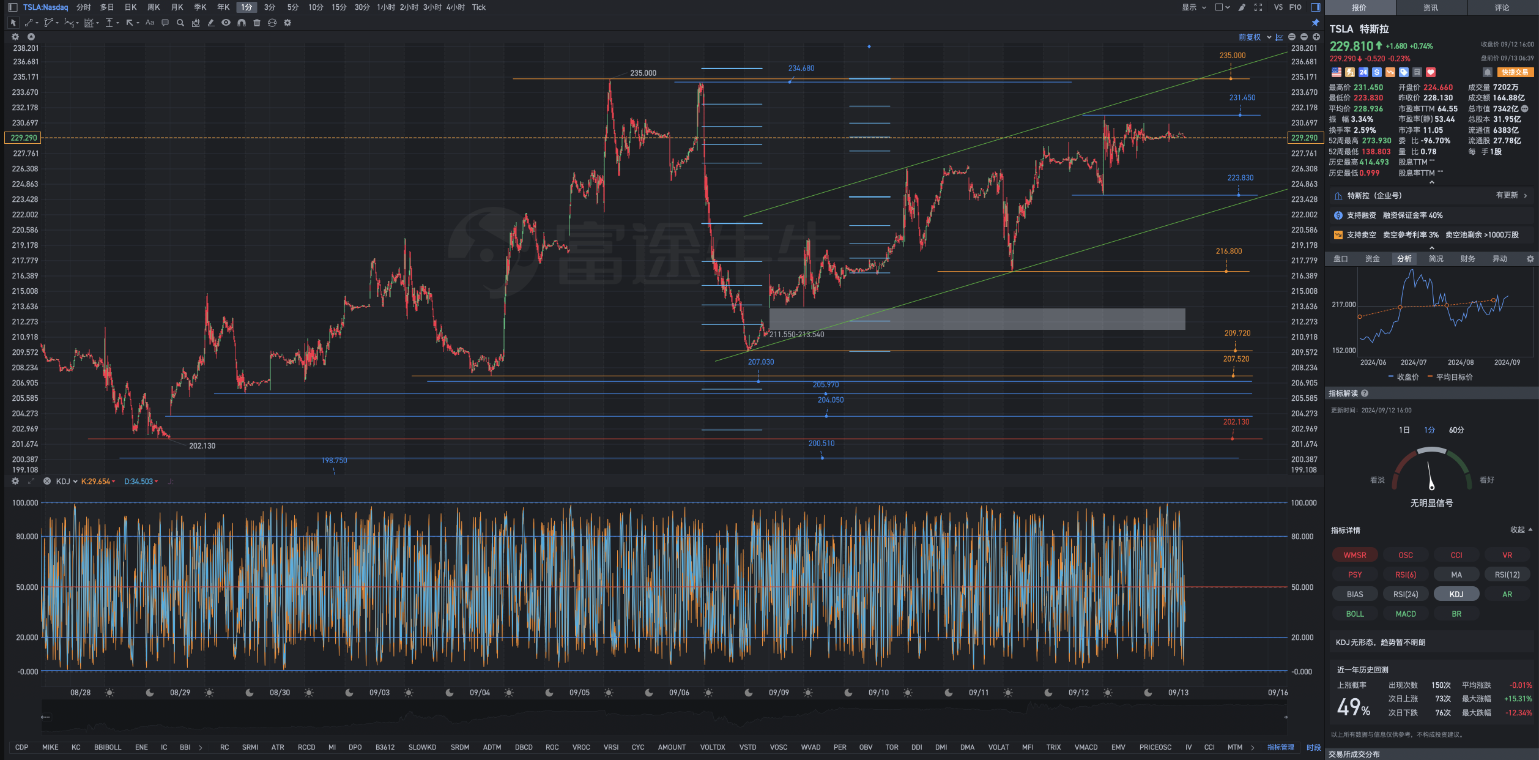
Task: Click the gray rectangle drawing on chart
Action: click(x=977, y=319)
